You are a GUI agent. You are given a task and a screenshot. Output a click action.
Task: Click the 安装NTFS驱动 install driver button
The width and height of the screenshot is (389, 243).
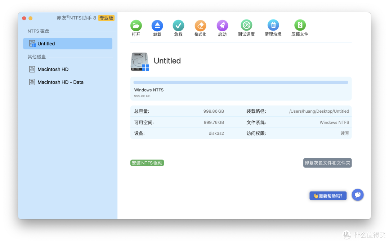[147, 163]
